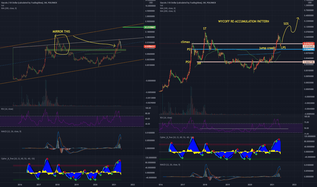Click the 2022 year label under the MIRROR THIS chart
This screenshot has height=187, width=317.
pos(133,185)
